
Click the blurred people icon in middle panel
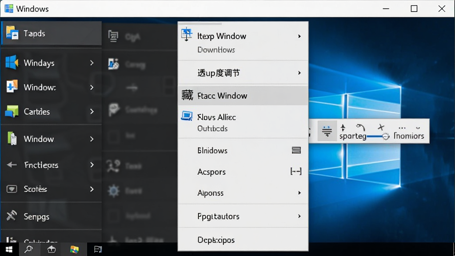pyautogui.click(x=113, y=166)
